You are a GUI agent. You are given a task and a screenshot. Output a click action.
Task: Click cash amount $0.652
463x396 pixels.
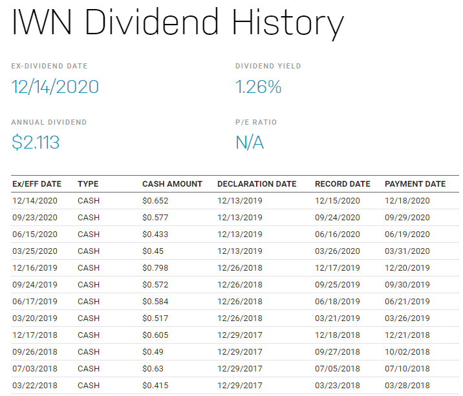155,201
